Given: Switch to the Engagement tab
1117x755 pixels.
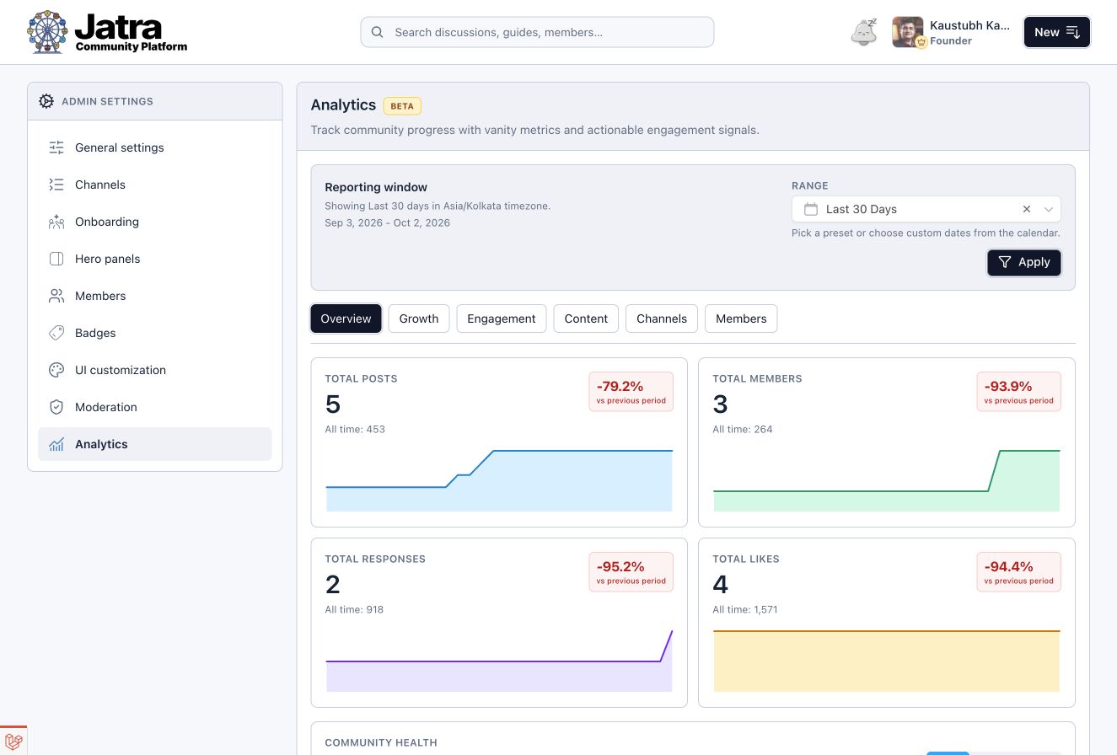Looking at the screenshot, I should point(502,319).
